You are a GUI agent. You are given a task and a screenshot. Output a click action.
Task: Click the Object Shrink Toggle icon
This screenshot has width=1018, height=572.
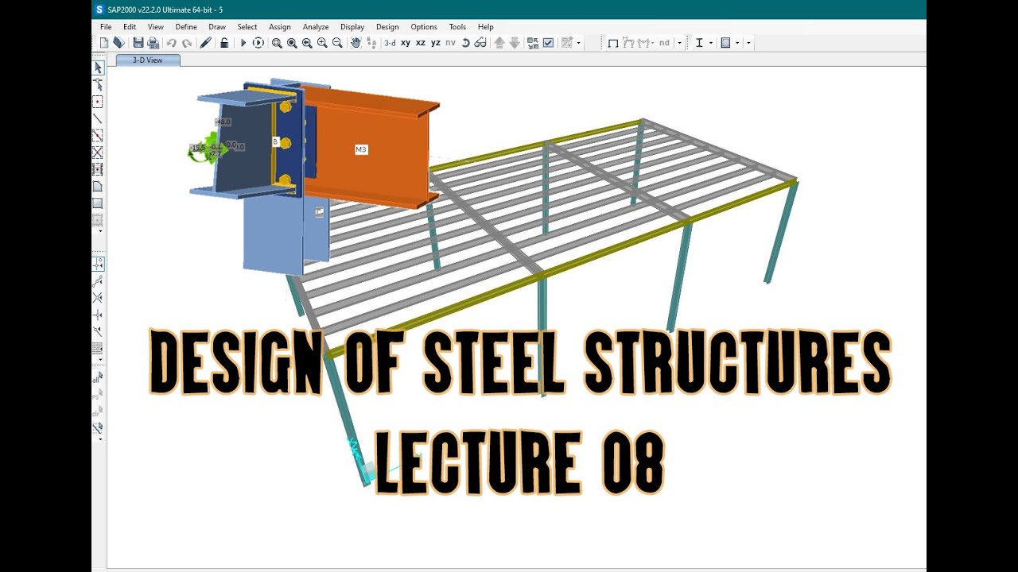[533, 43]
